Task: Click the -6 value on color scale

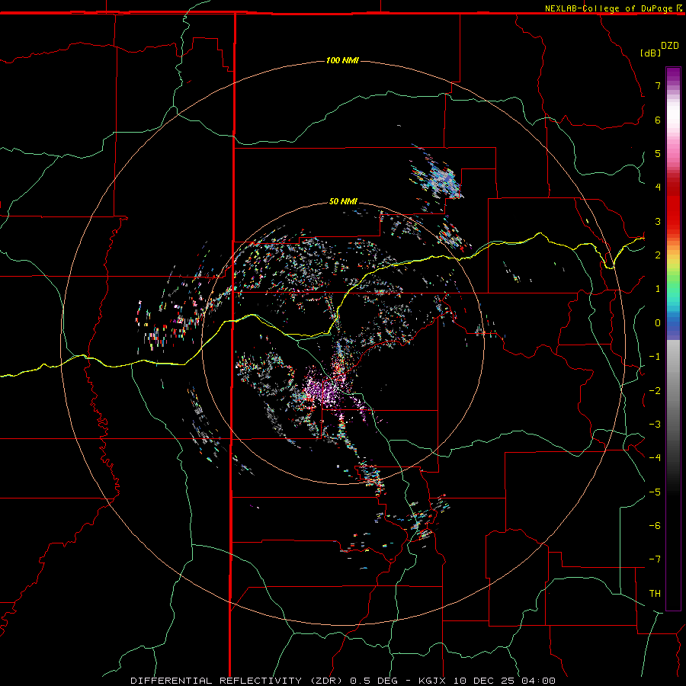Action: [655, 526]
